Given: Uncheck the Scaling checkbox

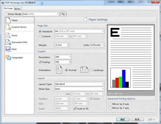Looking at the screenshot, I should pyautogui.click(x=40, y=62).
